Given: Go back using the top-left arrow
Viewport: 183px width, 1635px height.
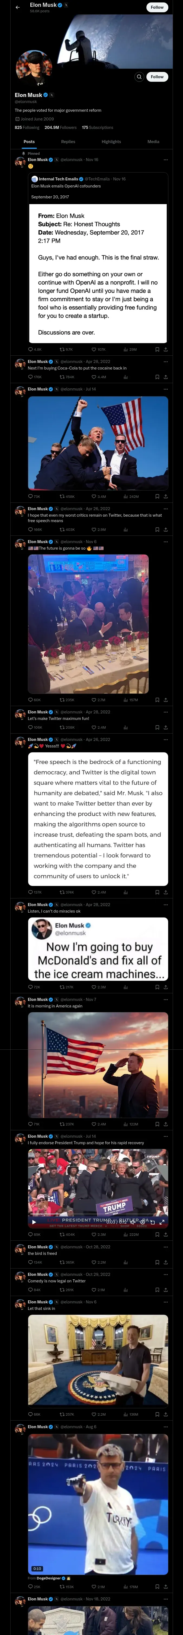Looking at the screenshot, I should [18, 7].
